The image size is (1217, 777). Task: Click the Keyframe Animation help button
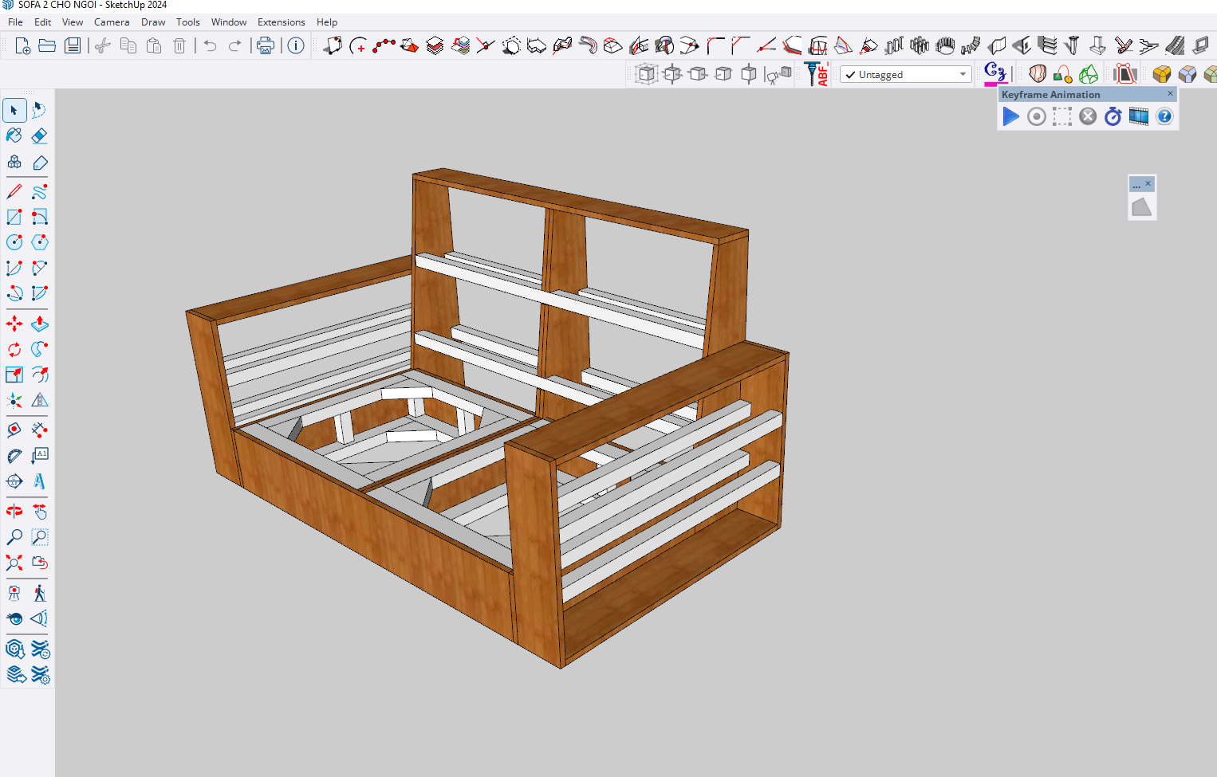[x=1164, y=117]
